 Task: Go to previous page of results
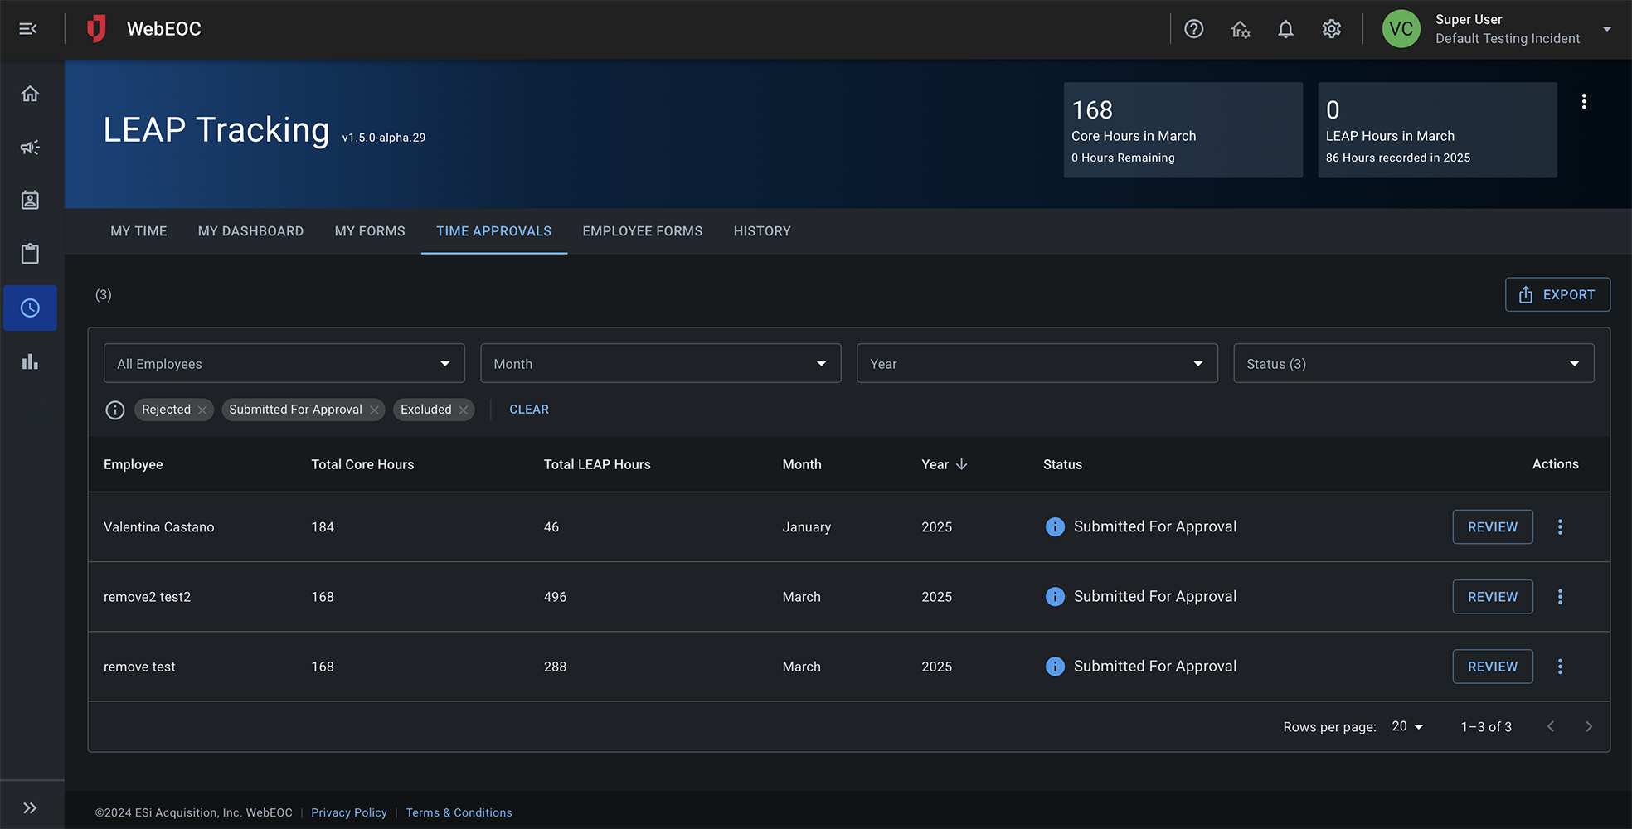[1551, 727]
